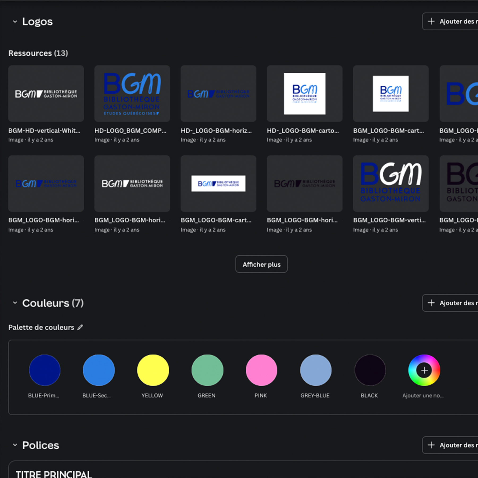This screenshot has height=478, width=478.
Task: Click the TITRE PRINCIPAL font entry
Action: (x=54, y=474)
